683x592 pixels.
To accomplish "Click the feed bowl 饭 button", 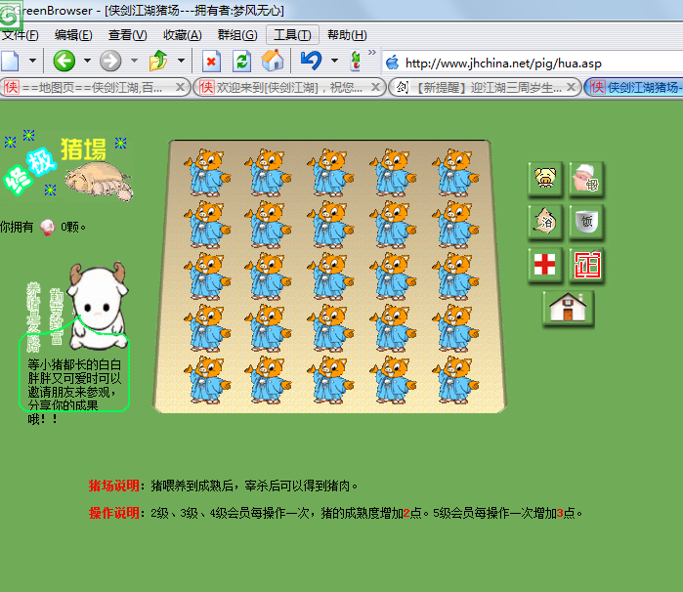I will click(x=586, y=222).
